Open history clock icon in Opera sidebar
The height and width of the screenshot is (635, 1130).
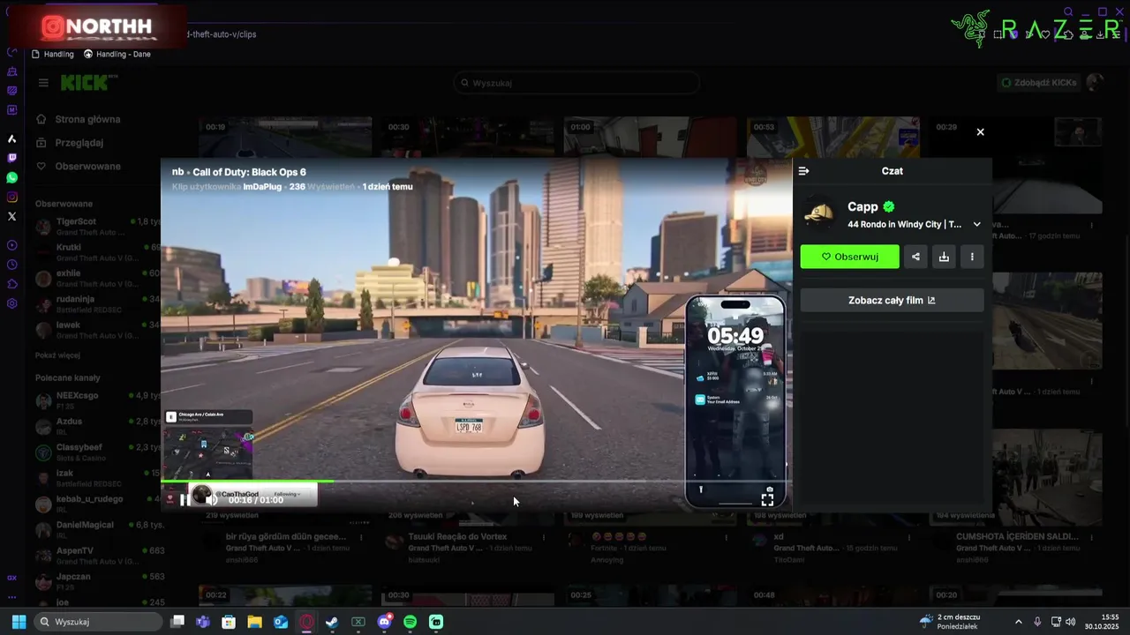point(12,265)
